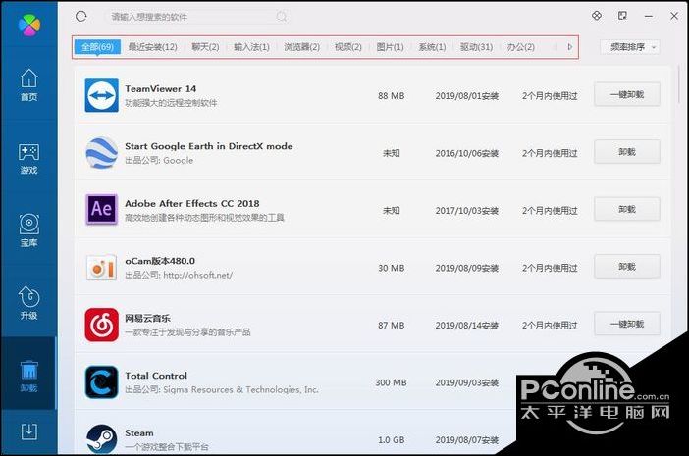Click the 2016/10/06安装 install date
This screenshot has height=456, width=689.
466,153
